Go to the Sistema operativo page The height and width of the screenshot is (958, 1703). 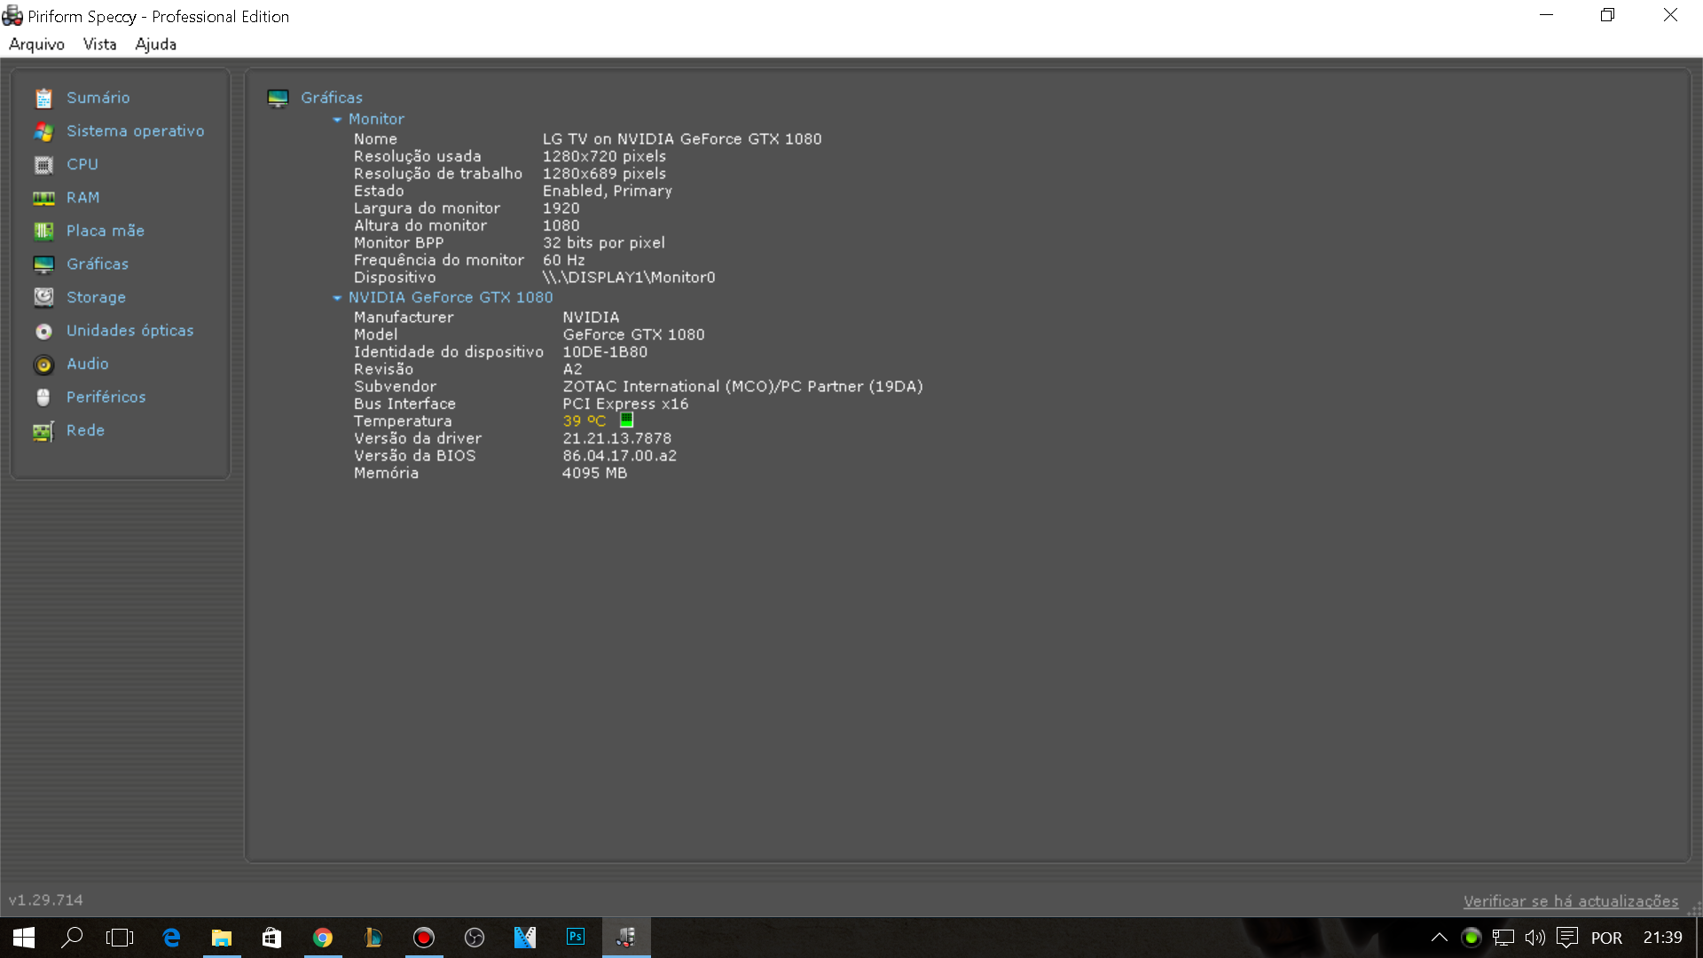[x=136, y=131]
